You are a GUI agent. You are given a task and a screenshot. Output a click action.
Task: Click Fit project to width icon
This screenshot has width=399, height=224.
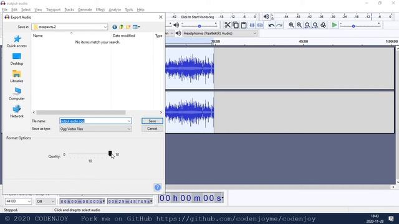(x=315, y=25)
